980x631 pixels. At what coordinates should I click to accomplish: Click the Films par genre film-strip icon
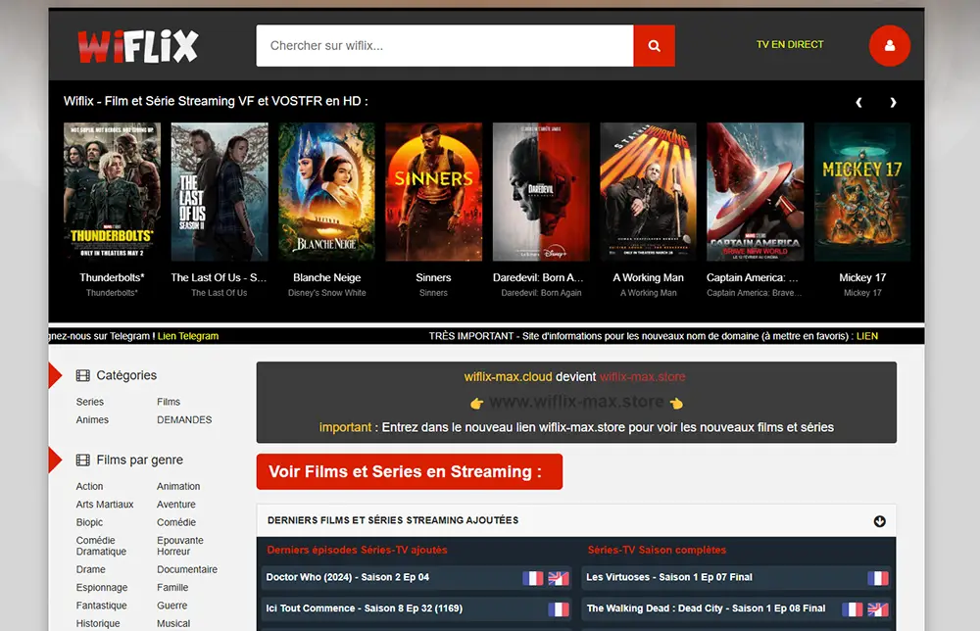[x=82, y=461]
